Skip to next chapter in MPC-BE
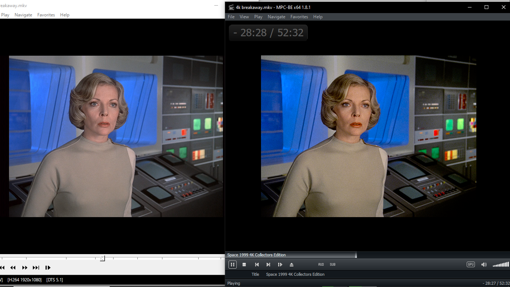 click(x=268, y=265)
